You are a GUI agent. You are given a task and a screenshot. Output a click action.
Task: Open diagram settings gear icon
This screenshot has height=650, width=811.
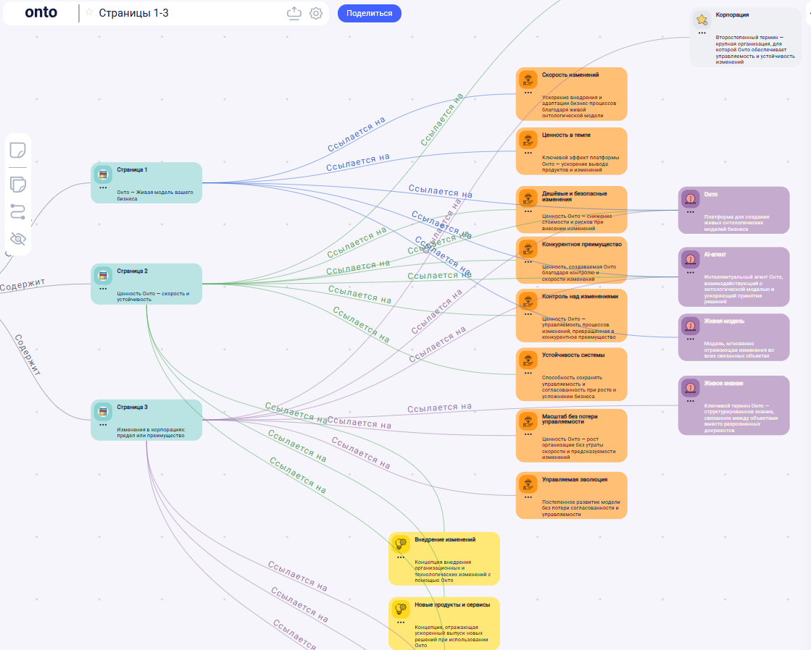[x=315, y=14]
